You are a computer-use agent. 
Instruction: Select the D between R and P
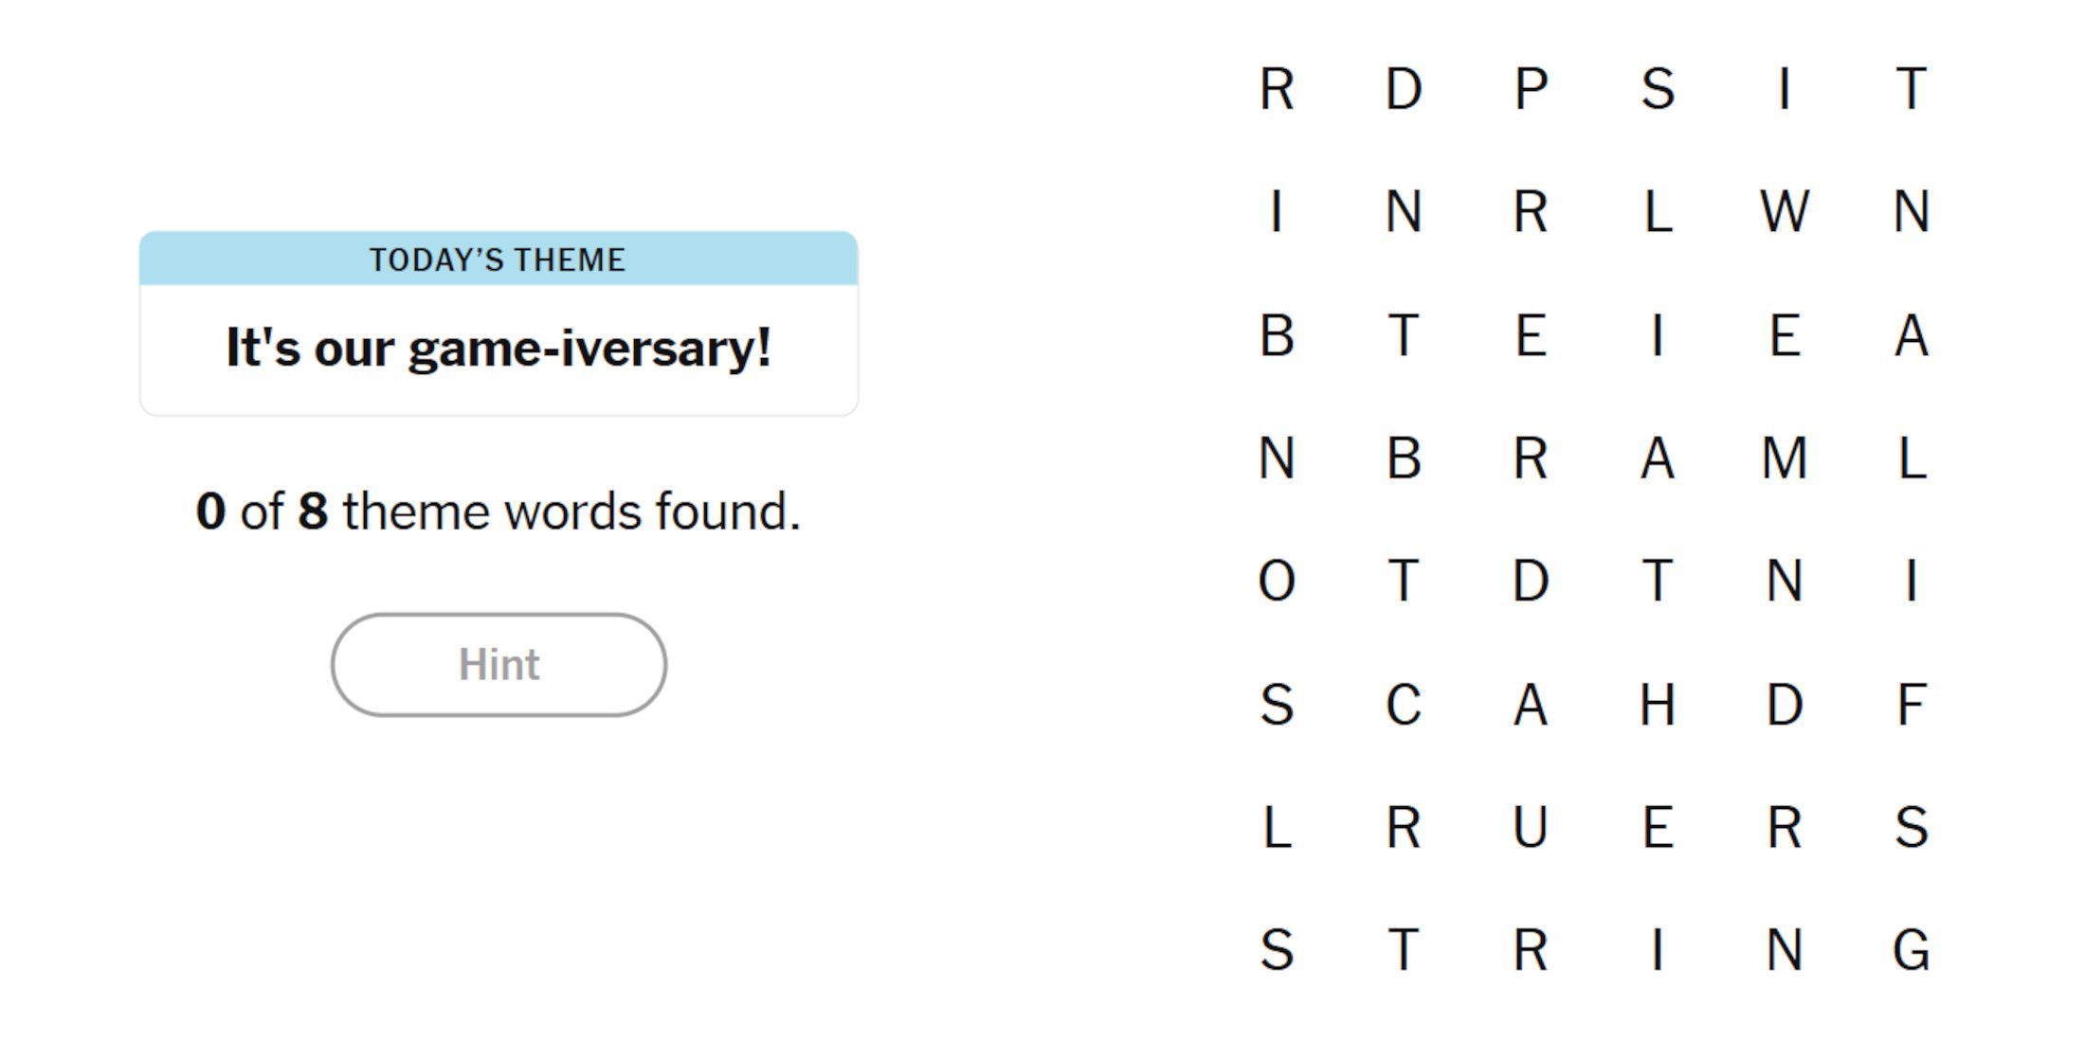1404,89
